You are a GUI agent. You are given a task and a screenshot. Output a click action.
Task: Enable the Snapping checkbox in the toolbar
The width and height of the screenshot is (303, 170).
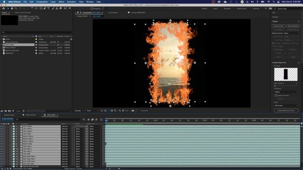[x=92, y=8]
